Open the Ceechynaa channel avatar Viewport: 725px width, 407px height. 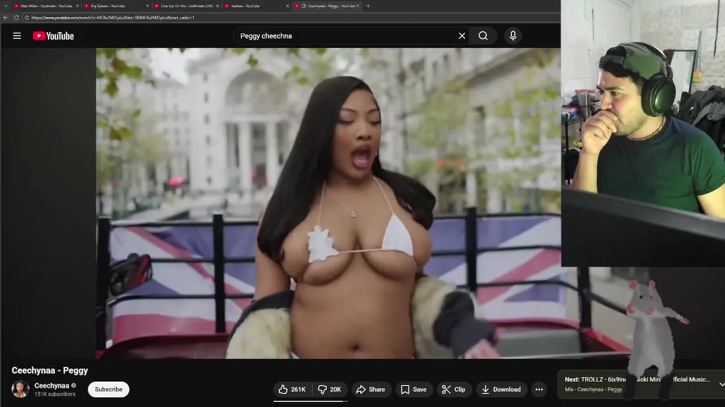(x=20, y=389)
